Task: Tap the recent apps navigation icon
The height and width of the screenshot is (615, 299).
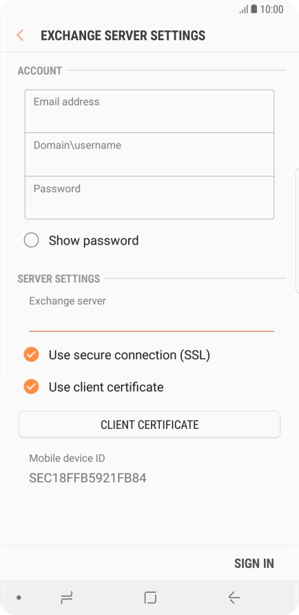Action: pyautogui.click(x=67, y=598)
